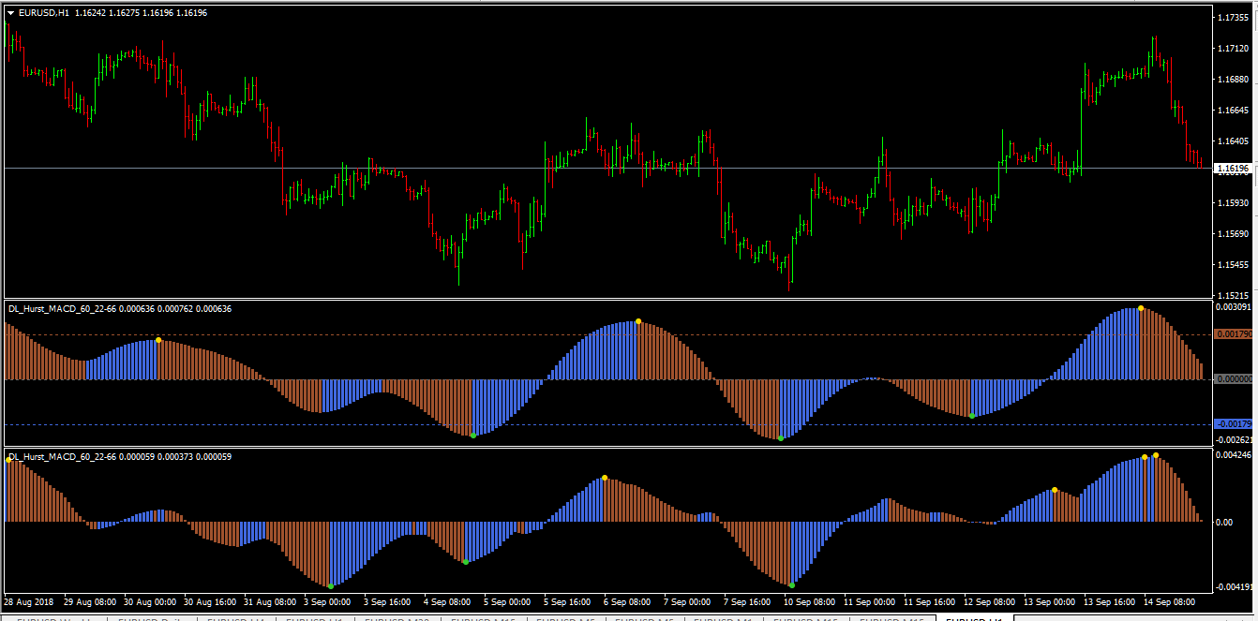Open the chart menu triangle beside EURUSD,H1
1258x621 pixels.
pos(11,12)
